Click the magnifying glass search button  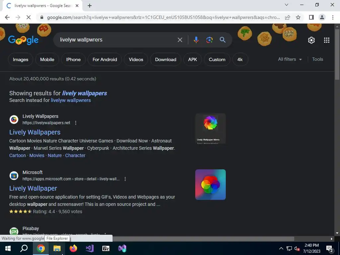[222, 40]
